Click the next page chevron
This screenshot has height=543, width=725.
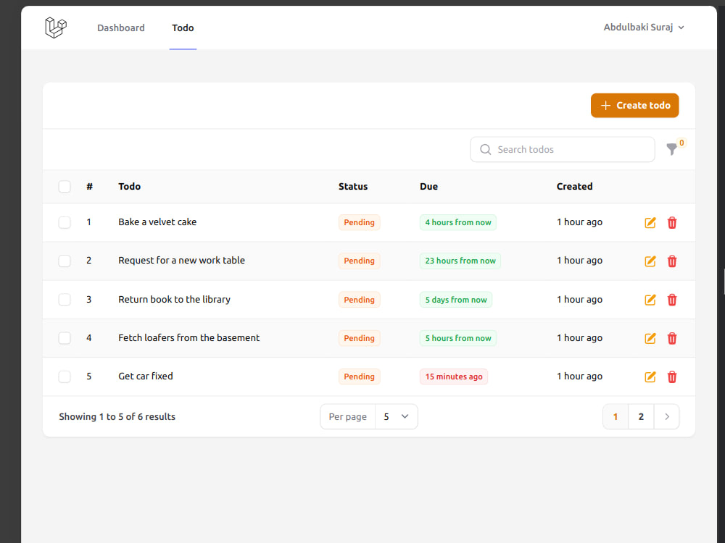[666, 416]
